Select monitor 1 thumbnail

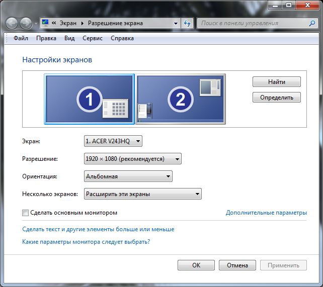pos(89,99)
